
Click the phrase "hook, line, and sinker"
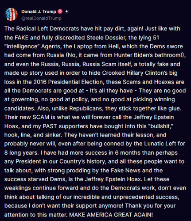(x=33, y=135)
